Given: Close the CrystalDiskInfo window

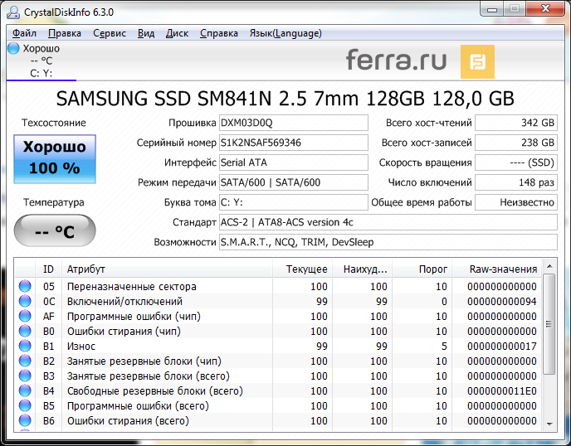Looking at the screenshot, I should click(x=545, y=9).
